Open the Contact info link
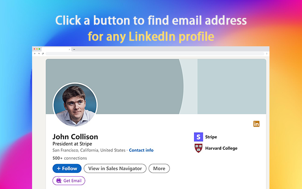Viewport: 302px width, 189px height. 141,150
